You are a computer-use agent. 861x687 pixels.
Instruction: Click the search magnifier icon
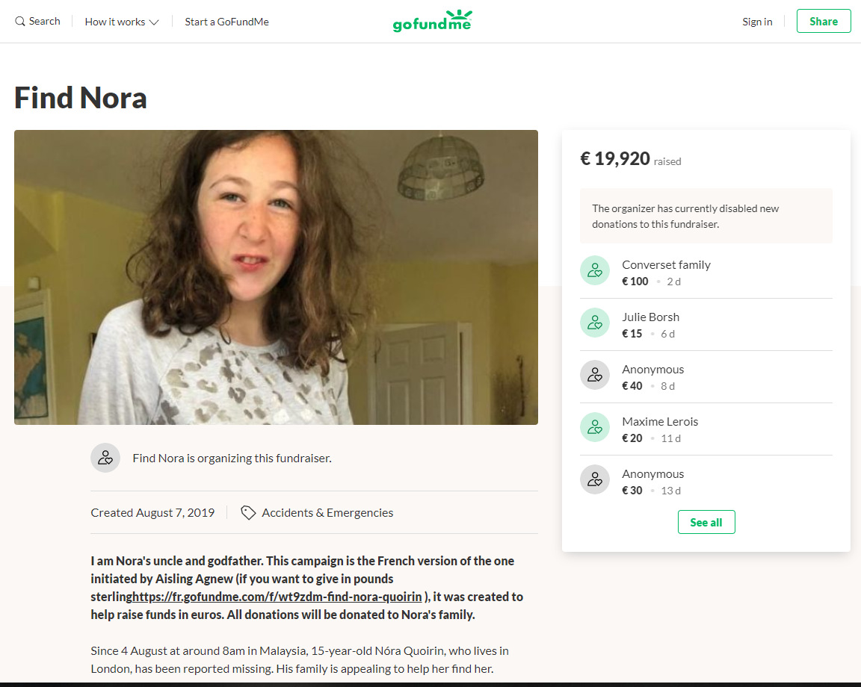click(20, 22)
